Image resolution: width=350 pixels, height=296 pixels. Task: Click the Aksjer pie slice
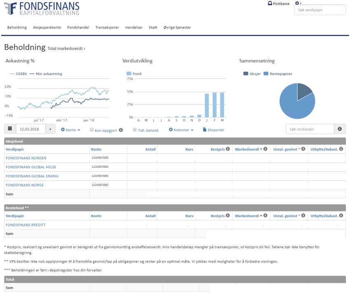coord(303,91)
